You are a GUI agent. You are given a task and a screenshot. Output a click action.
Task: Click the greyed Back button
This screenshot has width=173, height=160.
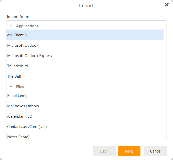(x=104, y=151)
